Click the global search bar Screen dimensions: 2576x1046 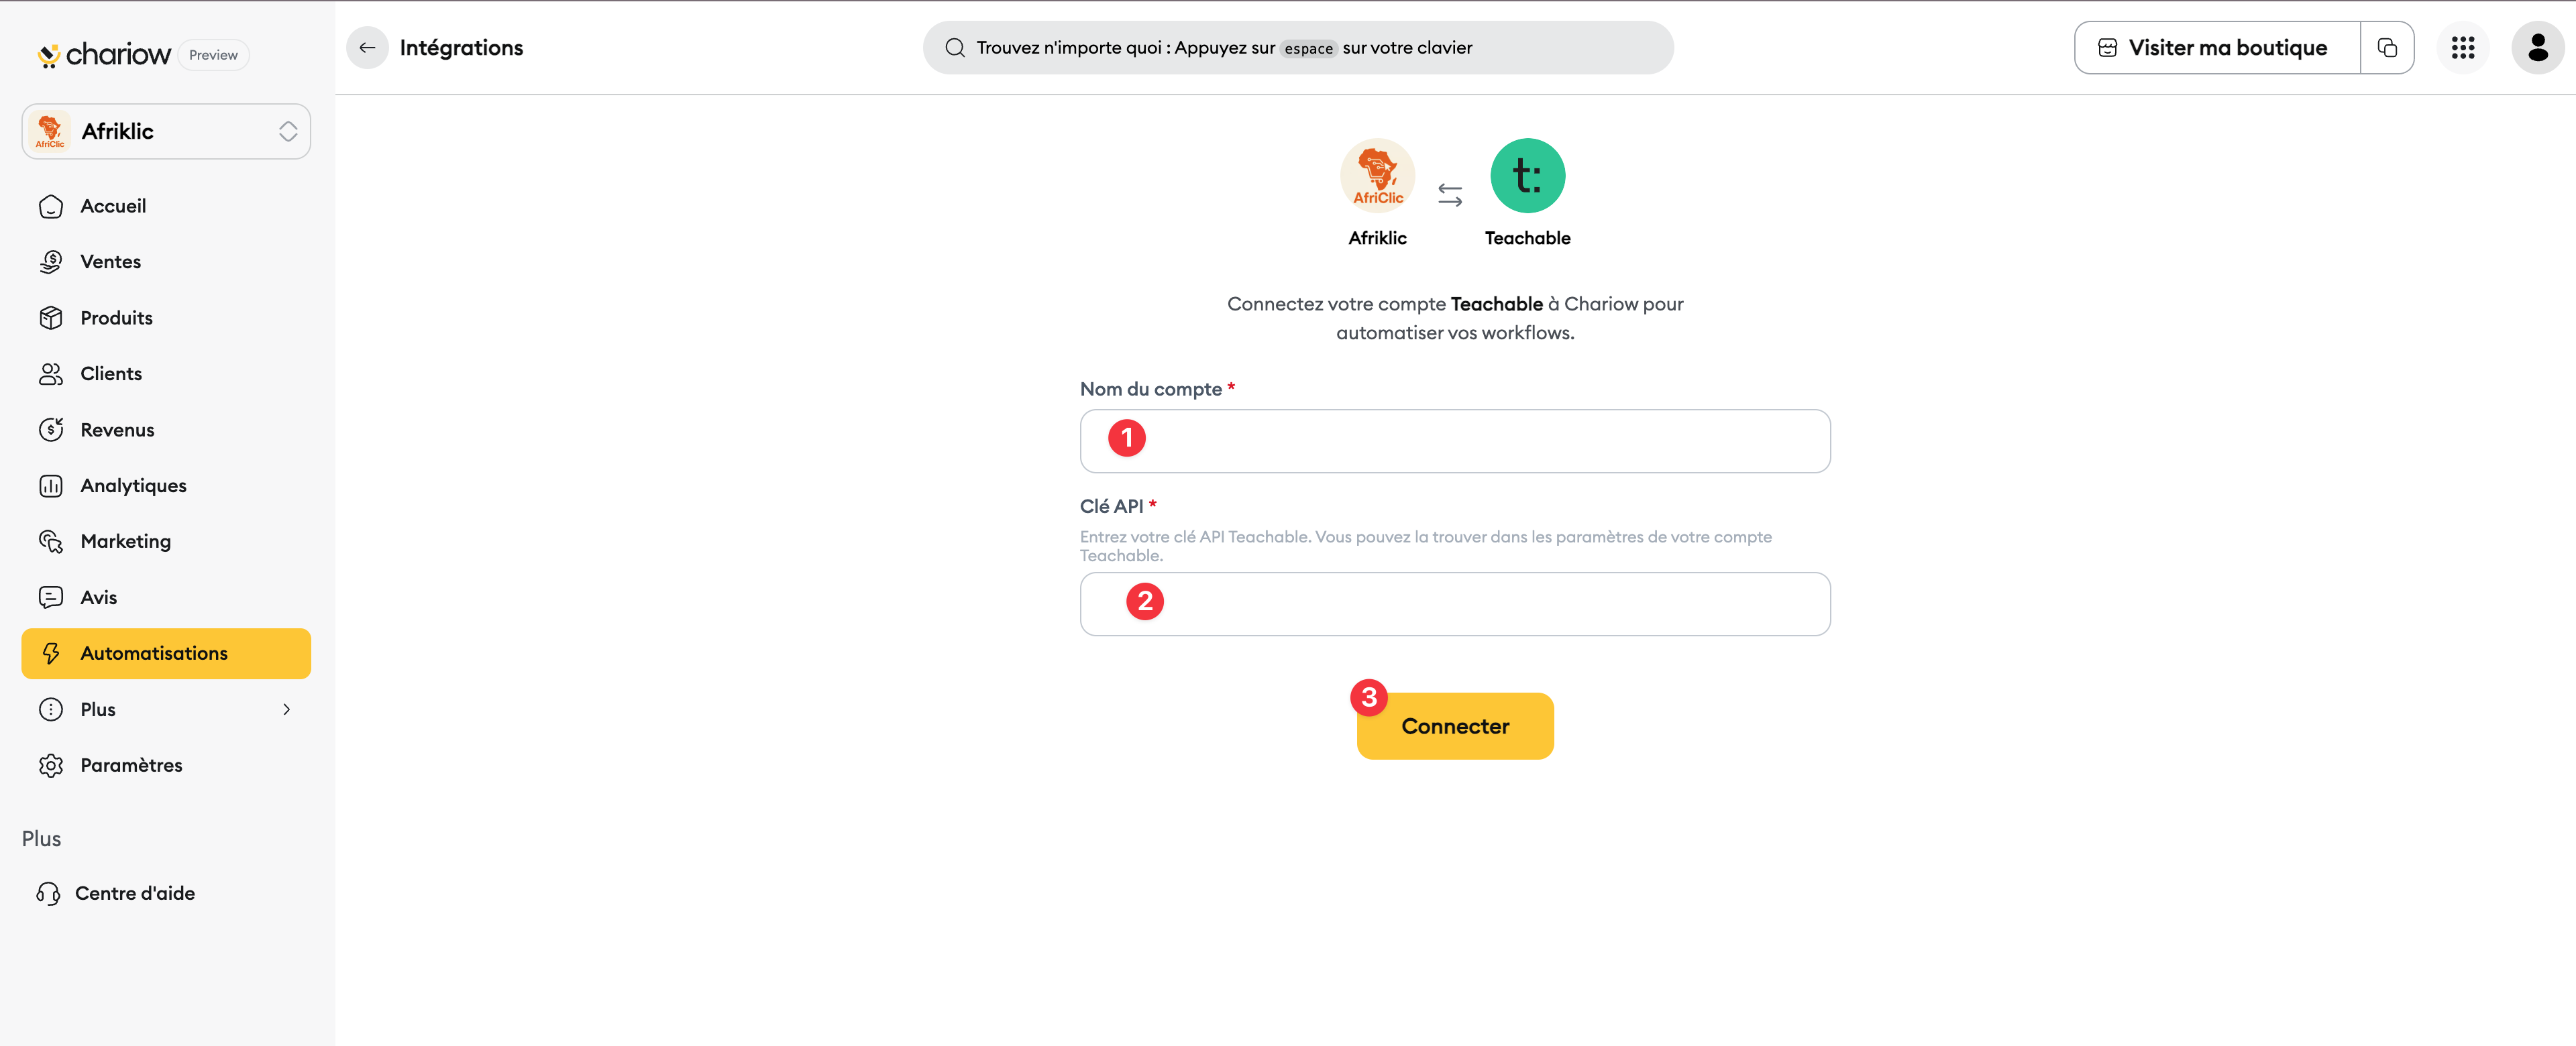coord(1297,48)
